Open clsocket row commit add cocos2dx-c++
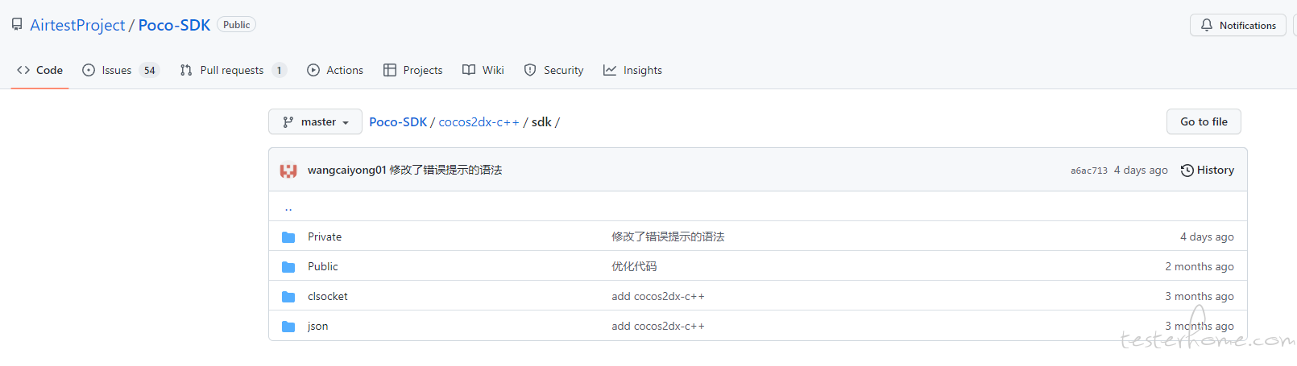The height and width of the screenshot is (366, 1297). click(x=658, y=296)
